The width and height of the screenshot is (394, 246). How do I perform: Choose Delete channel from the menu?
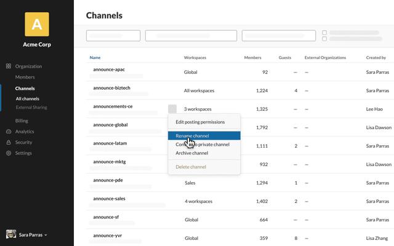(191, 167)
